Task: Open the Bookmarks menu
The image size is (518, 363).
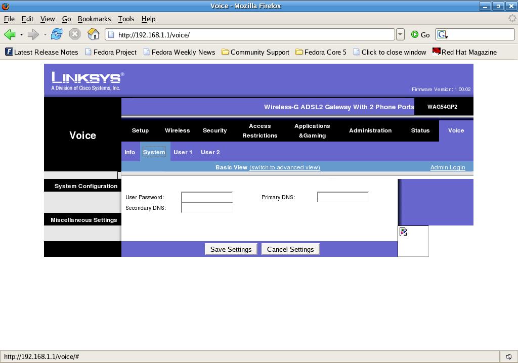Action: tap(94, 19)
